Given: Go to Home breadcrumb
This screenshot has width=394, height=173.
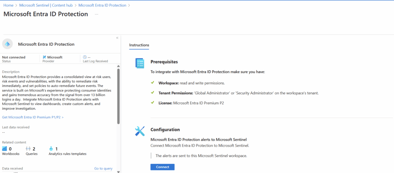Looking at the screenshot, I should coord(8,5).
